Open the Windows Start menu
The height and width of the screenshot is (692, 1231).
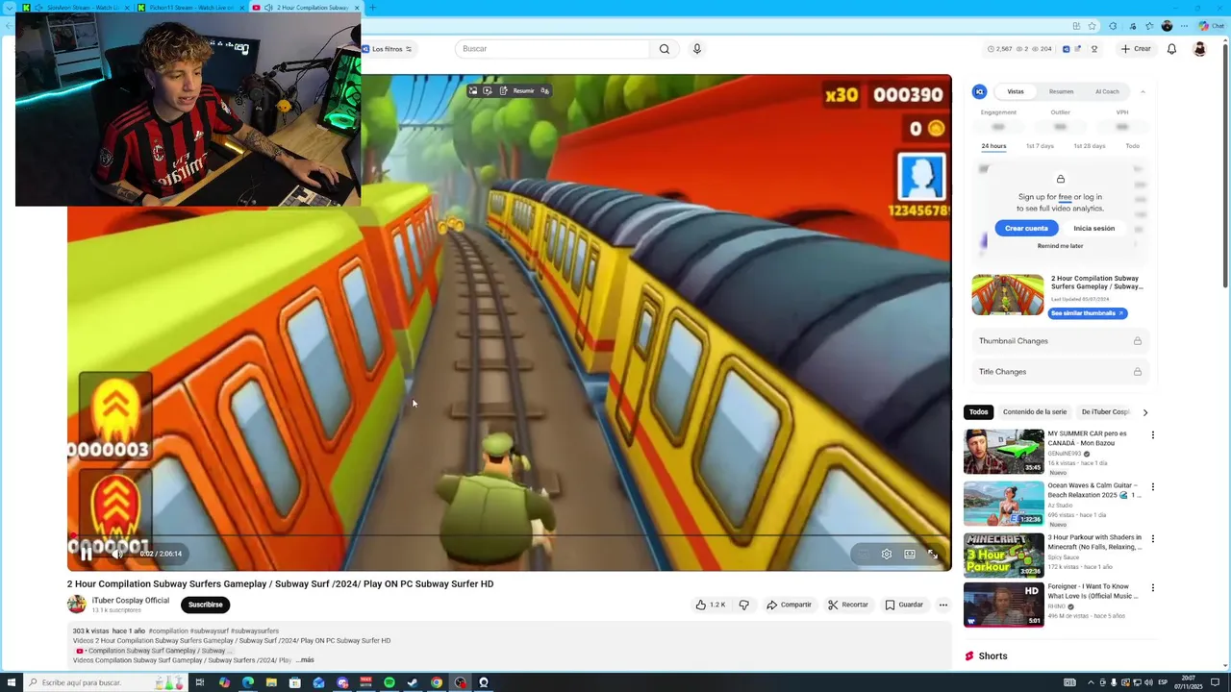coord(12,682)
